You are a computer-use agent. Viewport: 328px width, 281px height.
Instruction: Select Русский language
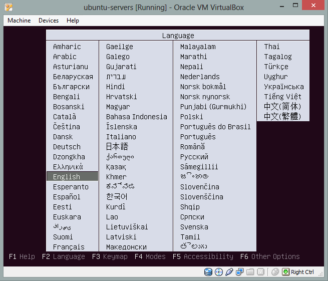pos(194,157)
